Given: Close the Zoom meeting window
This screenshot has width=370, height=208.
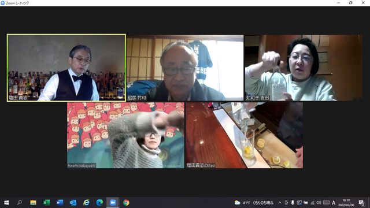Looking at the screenshot, I should 363,3.
